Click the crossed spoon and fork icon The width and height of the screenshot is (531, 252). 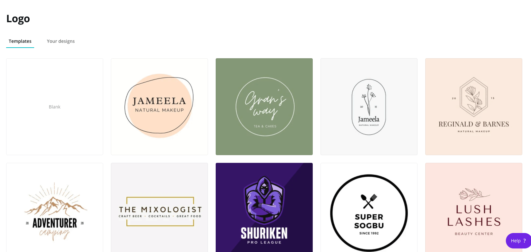tap(369, 201)
